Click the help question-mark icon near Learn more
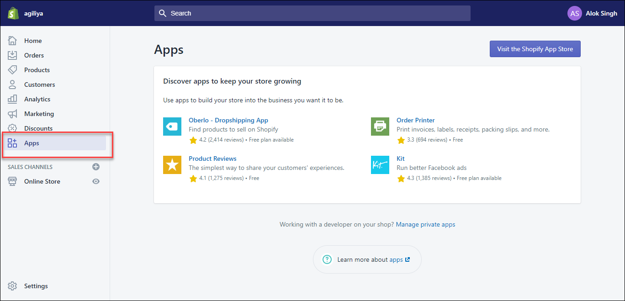 pyautogui.click(x=327, y=259)
